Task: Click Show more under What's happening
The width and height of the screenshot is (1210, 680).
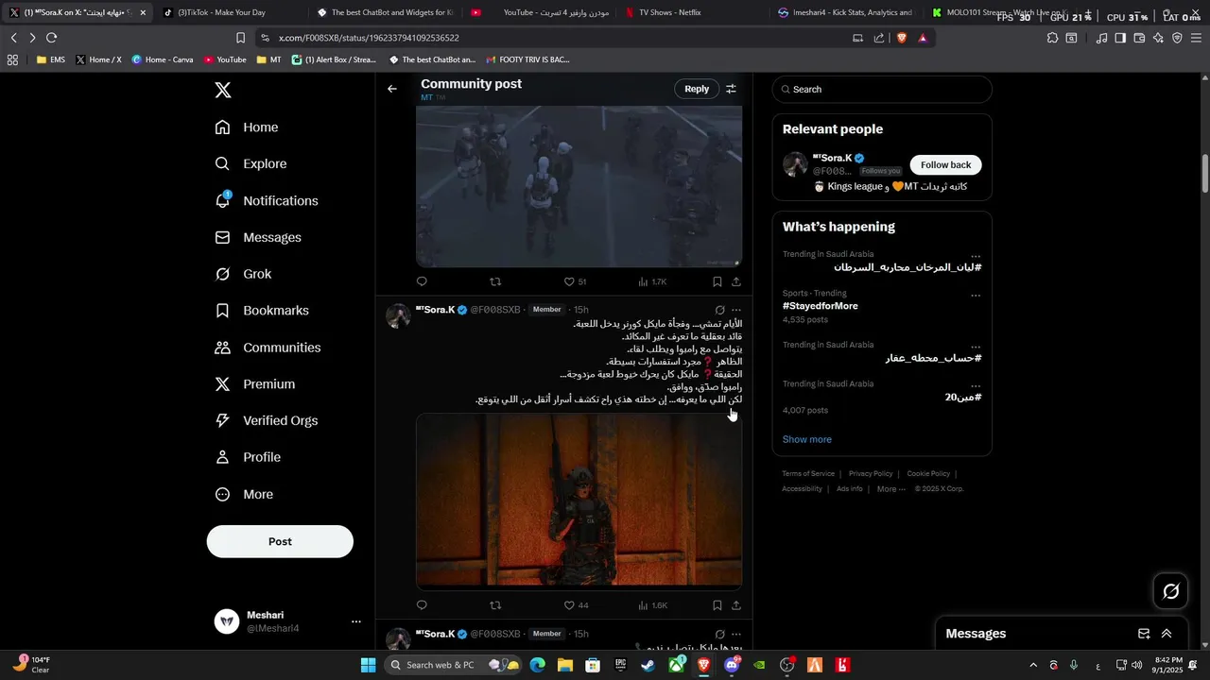Action: point(807,439)
